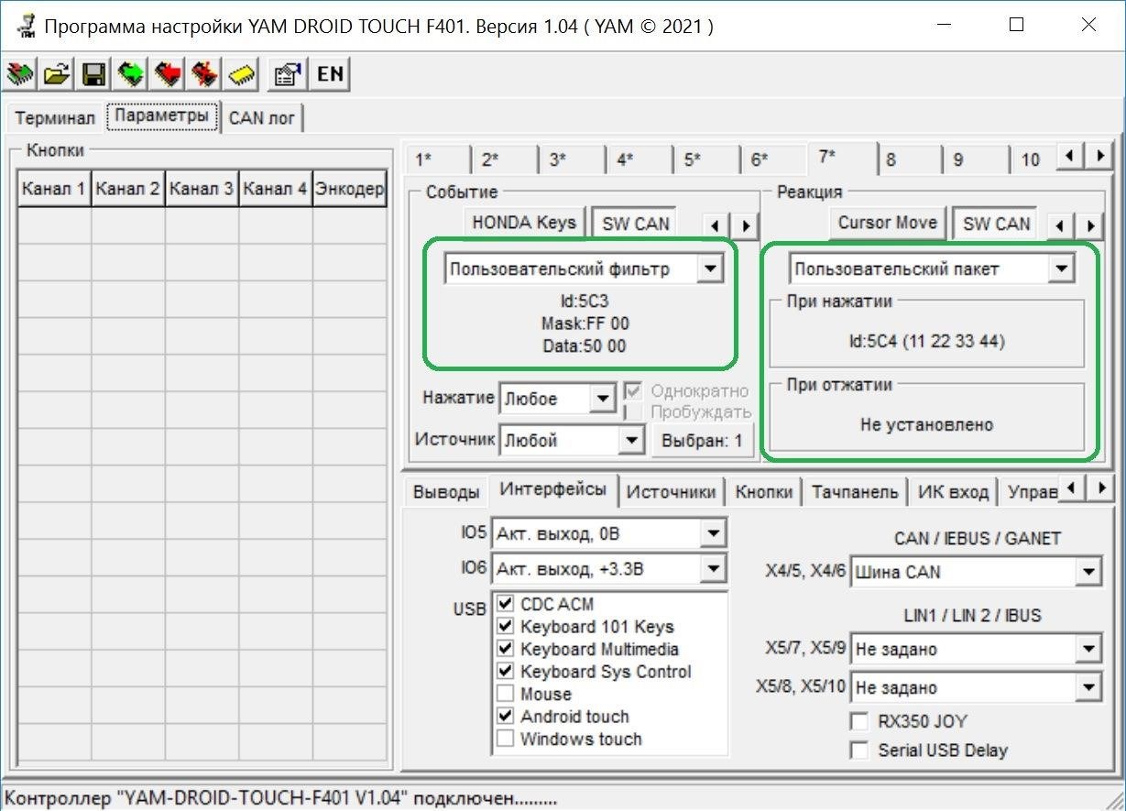Open the X5/7, X5/9 dropdown
This screenshot has width=1126, height=811.
(x=1088, y=650)
